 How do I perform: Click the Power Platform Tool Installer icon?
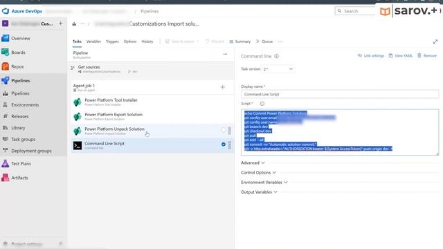[x=78, y=102]
